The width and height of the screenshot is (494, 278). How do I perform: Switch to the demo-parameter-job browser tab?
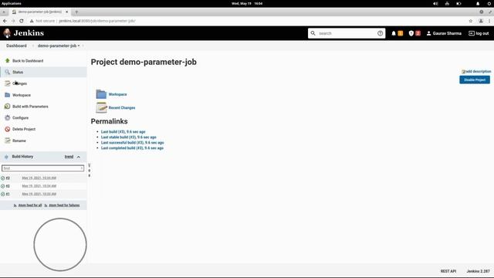click(x=39, y=12)
